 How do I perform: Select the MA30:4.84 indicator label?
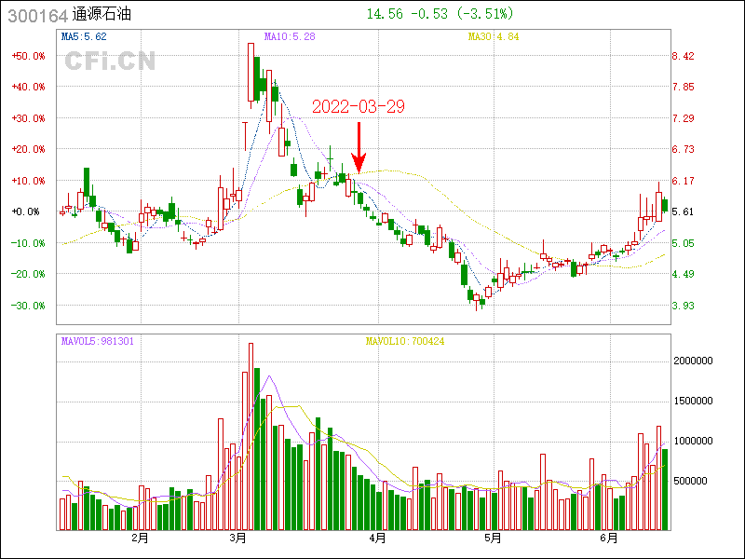pyautogui.click(x=494, y=37)
